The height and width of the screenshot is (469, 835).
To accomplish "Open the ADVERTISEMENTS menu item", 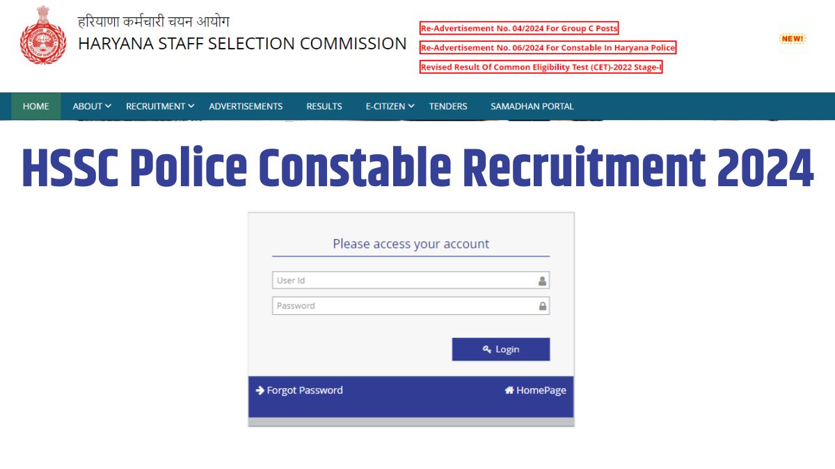I will click(246, 106).
